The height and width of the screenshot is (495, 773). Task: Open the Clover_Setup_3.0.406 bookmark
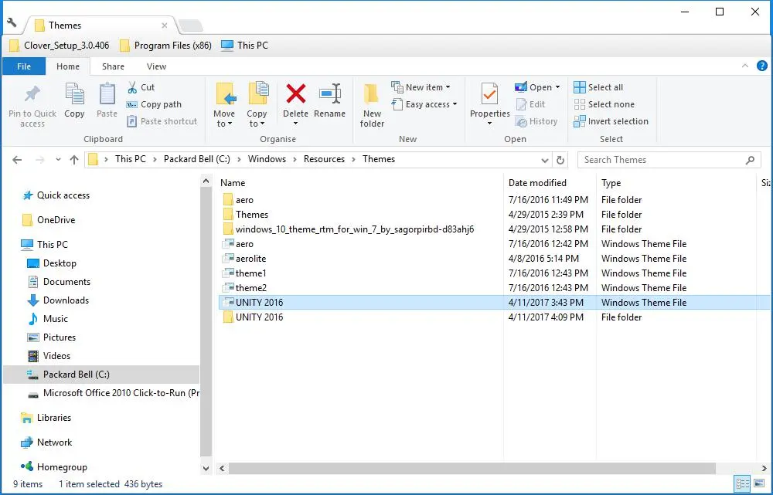(x=60, y=46)
